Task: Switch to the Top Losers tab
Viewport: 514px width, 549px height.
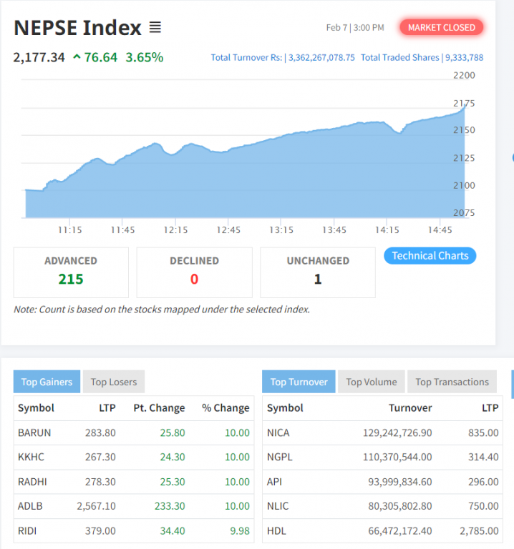Action: (x=114, y=382)
